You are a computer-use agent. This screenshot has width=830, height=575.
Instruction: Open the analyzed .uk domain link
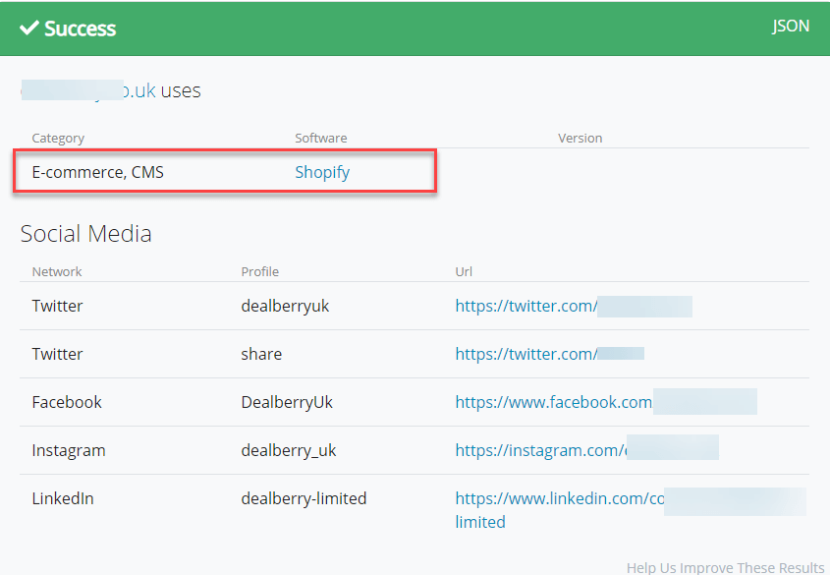[88, 90]
